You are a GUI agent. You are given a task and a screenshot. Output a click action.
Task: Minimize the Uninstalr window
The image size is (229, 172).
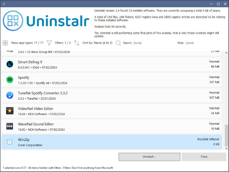point(211,4)
